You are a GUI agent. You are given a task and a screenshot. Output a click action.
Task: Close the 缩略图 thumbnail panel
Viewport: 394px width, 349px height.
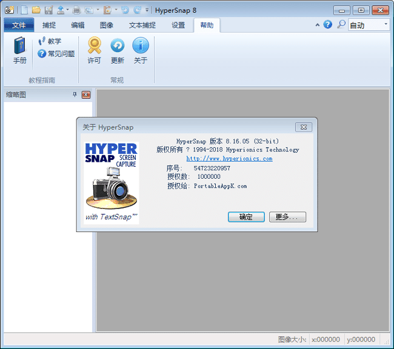[x=86, y=95]
